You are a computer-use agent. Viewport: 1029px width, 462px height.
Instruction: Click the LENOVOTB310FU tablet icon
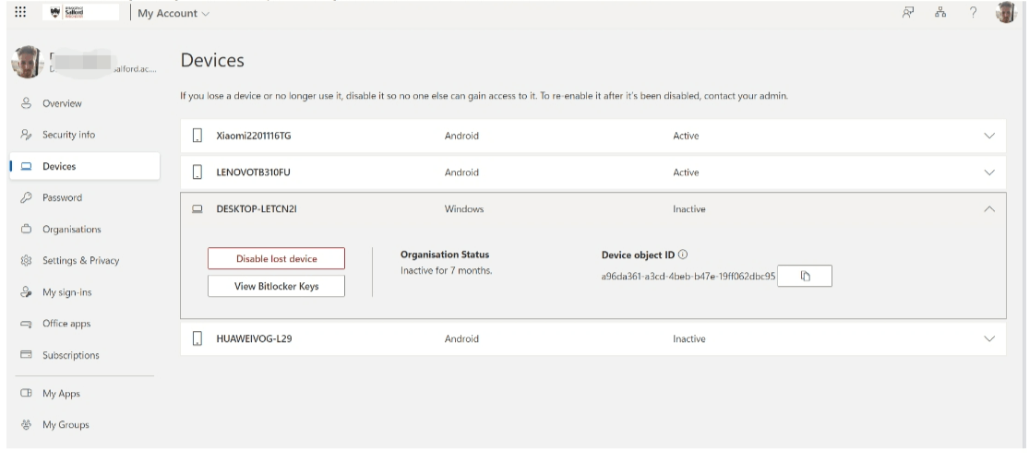tap(197, 172)
